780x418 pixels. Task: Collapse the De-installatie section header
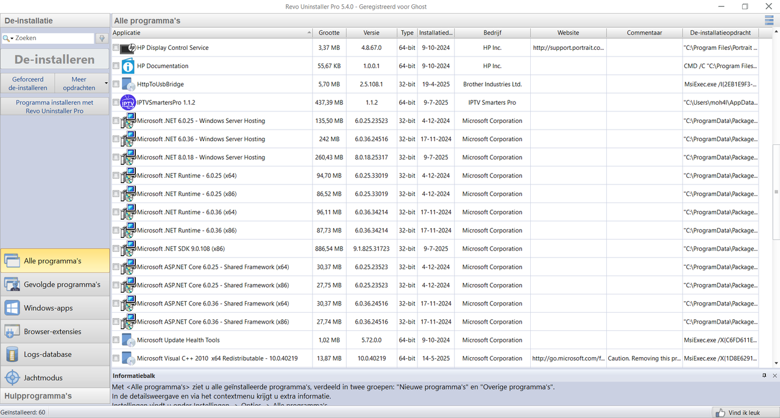[x=55, y=21]
